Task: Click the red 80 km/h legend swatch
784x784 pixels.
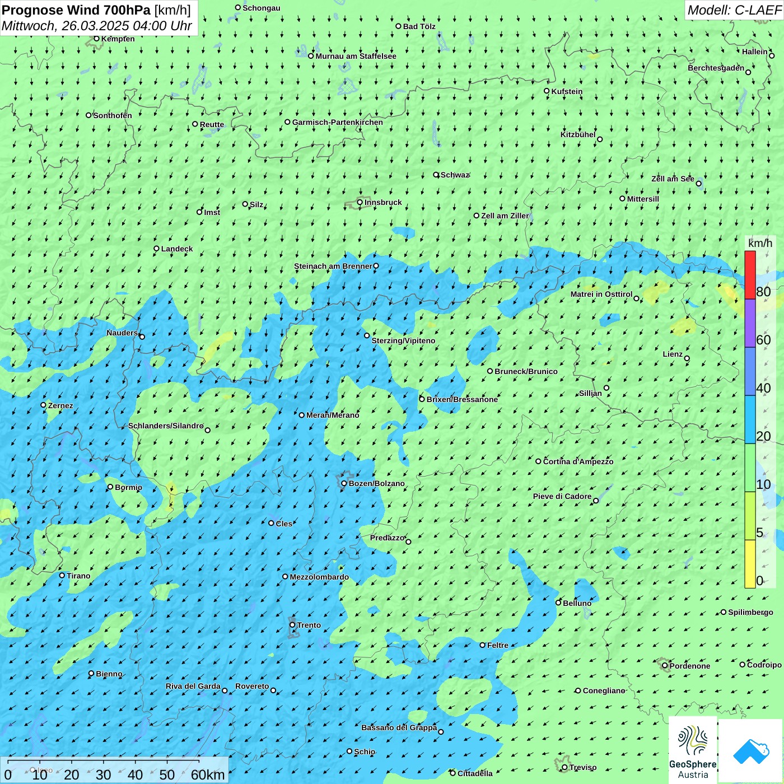Action: 750,275
